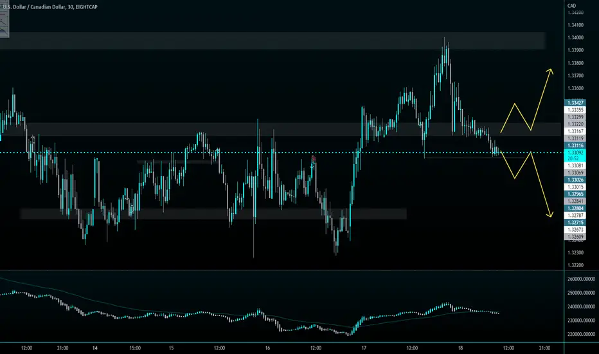Click the 1.33026 price level label
Screen dimensions: 599x354
[575, 180]
